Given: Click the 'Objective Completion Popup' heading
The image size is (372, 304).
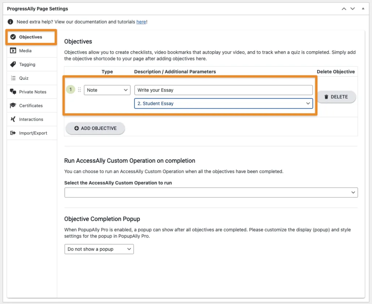Looking at the screenshot, I should (x=102, y=219).
